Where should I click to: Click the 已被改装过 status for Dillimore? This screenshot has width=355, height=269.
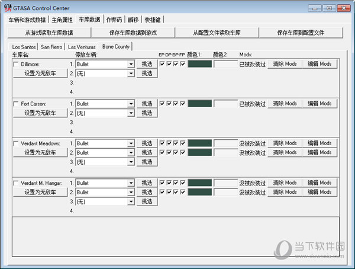pos(252,65)
